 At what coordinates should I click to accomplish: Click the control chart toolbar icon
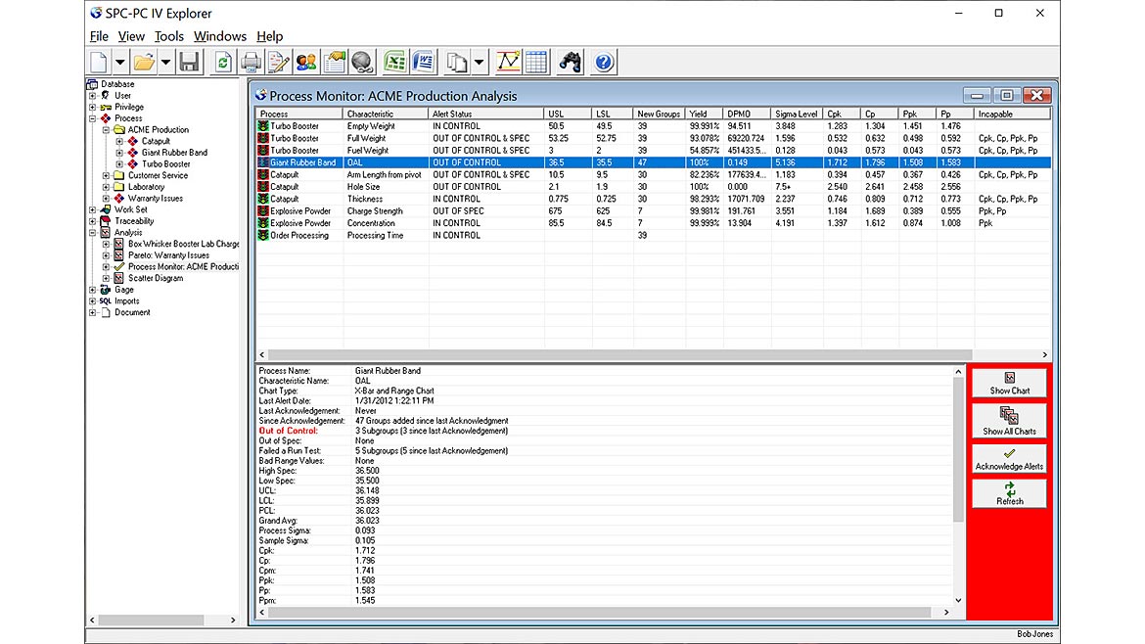pos(508,63)
